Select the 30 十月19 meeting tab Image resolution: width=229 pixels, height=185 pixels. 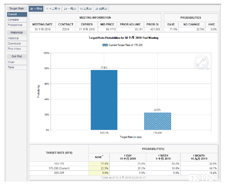pos(36,9)
